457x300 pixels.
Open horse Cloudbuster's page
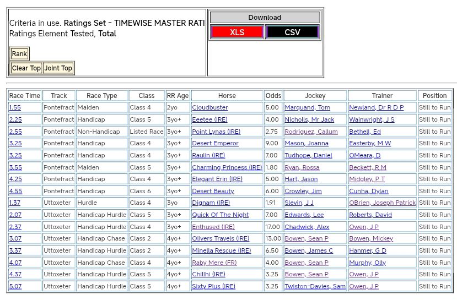[x=209, y=108]
